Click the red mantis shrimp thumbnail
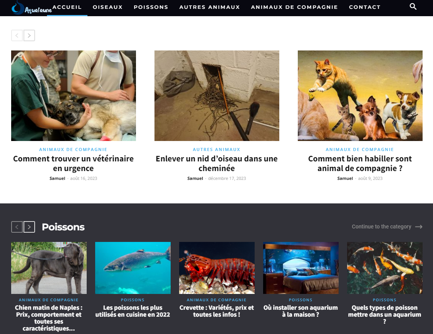The width and height of the screenshot is (433, 334). (217, 268)
